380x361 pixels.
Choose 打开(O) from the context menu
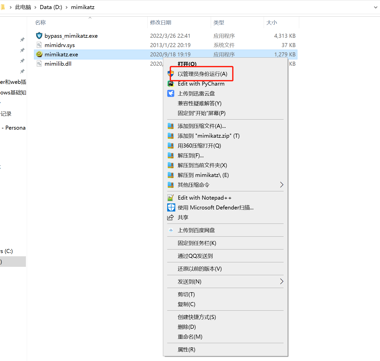pyautogui.click(x=187, y=64)
